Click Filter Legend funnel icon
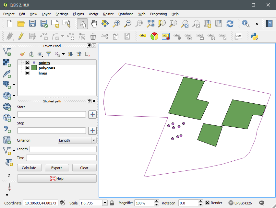276x208 pixels. 49,54
